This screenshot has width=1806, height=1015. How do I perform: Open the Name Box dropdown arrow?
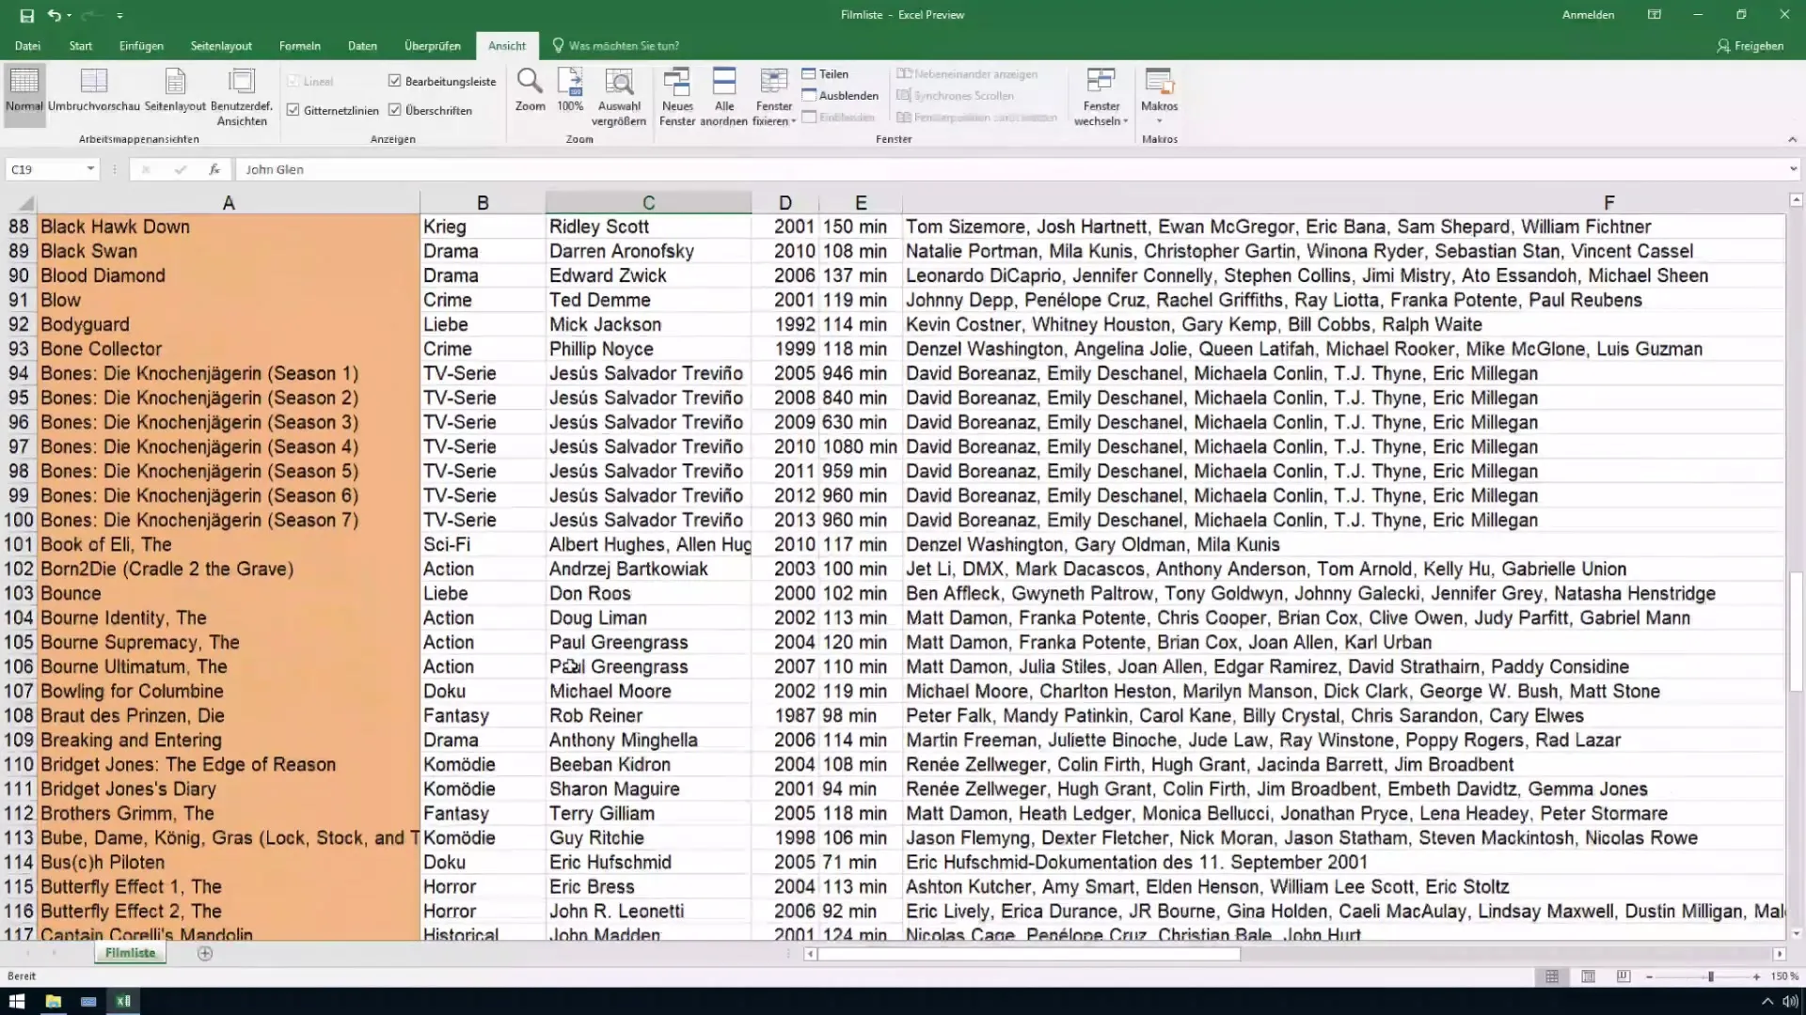pos(90,169)
